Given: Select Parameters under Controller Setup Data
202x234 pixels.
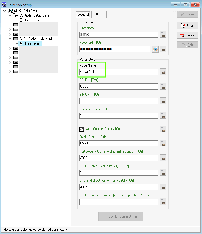Looking at the screenshot, I should 33,20.
